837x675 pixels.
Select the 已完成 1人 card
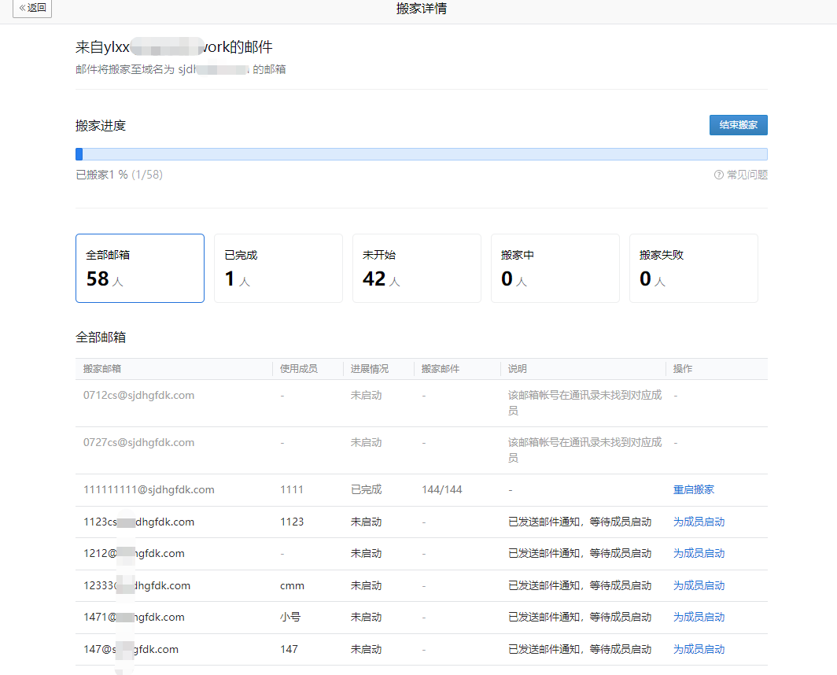pyautogui.click(x=278, y=268)
